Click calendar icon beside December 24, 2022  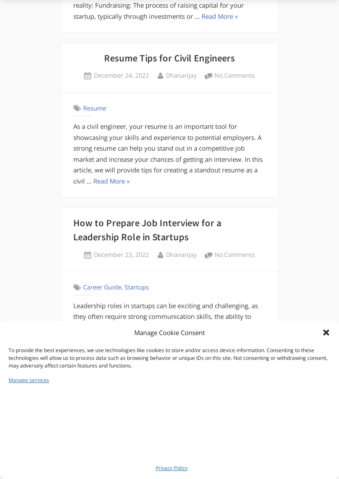[x=87, y=76]
